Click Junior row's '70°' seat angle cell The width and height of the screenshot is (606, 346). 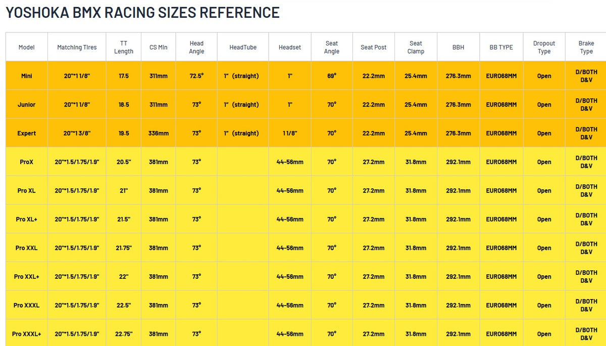[x=332, y=105]
